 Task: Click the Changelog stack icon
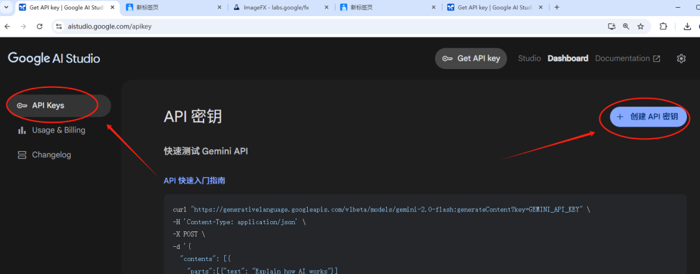pos(21,155)
